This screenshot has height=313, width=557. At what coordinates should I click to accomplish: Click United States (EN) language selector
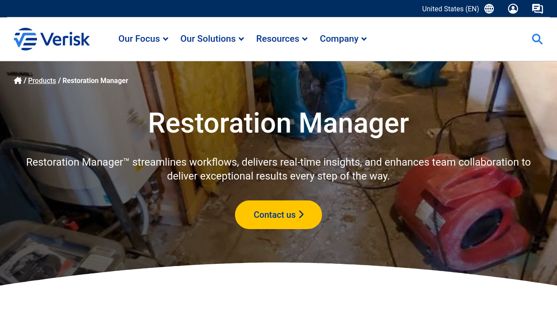[450, 8]
